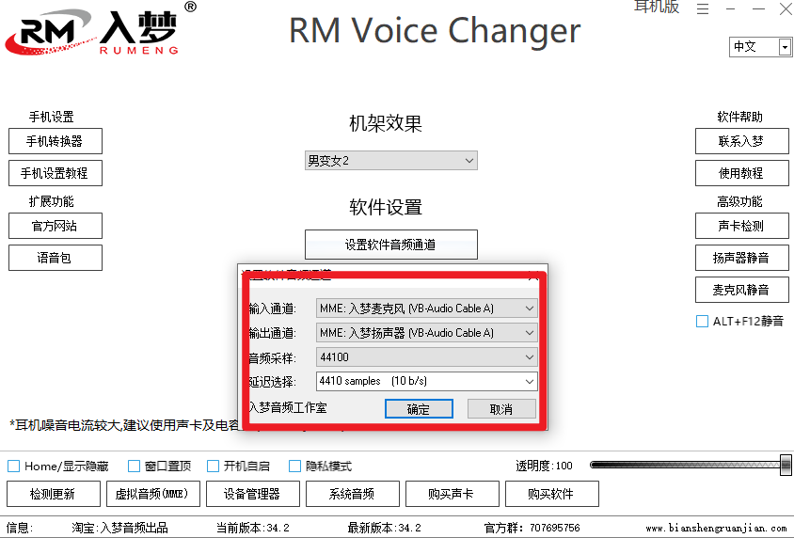794x538 pixels.
Task: Open 手机转换器
Action: [x=56, y=141]
